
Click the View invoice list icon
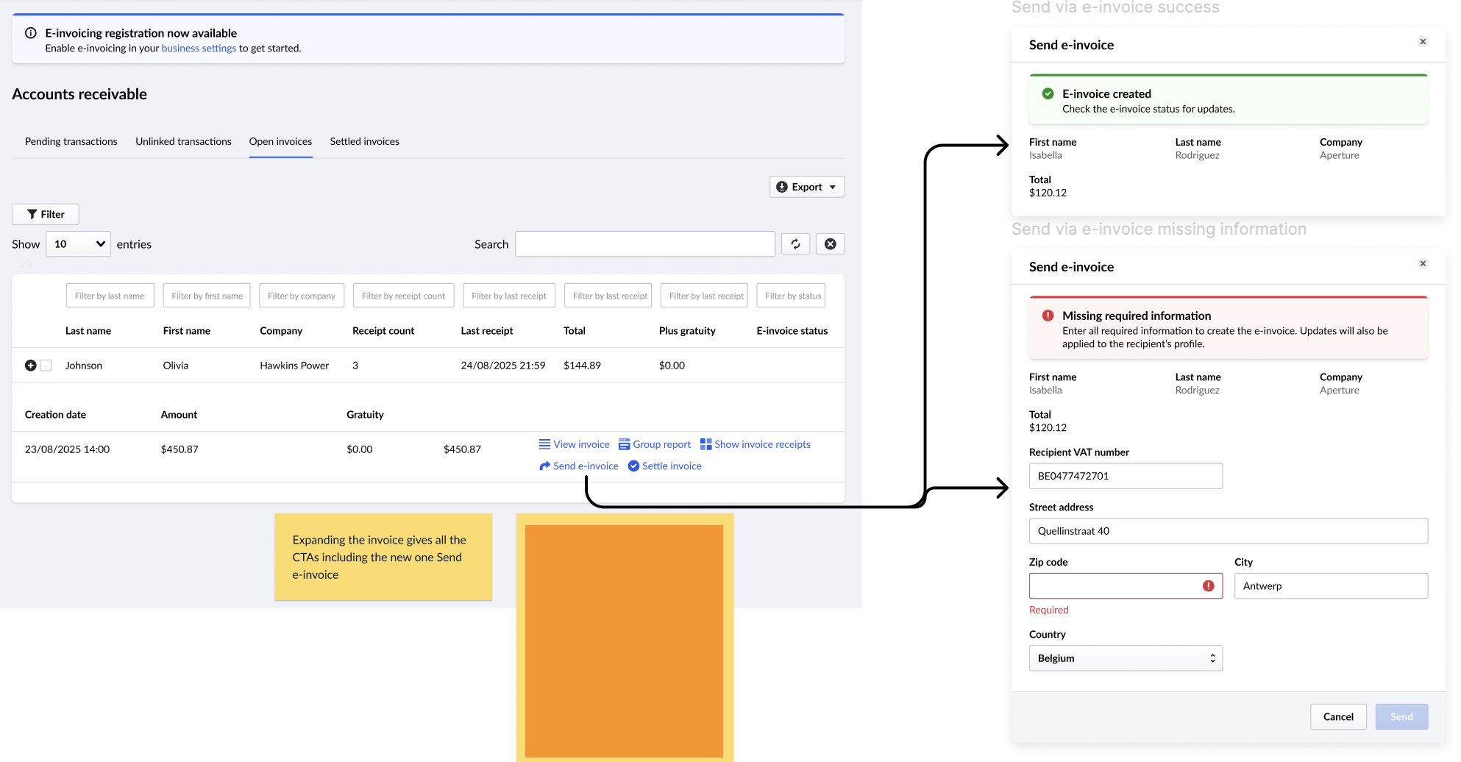[544, 444]
